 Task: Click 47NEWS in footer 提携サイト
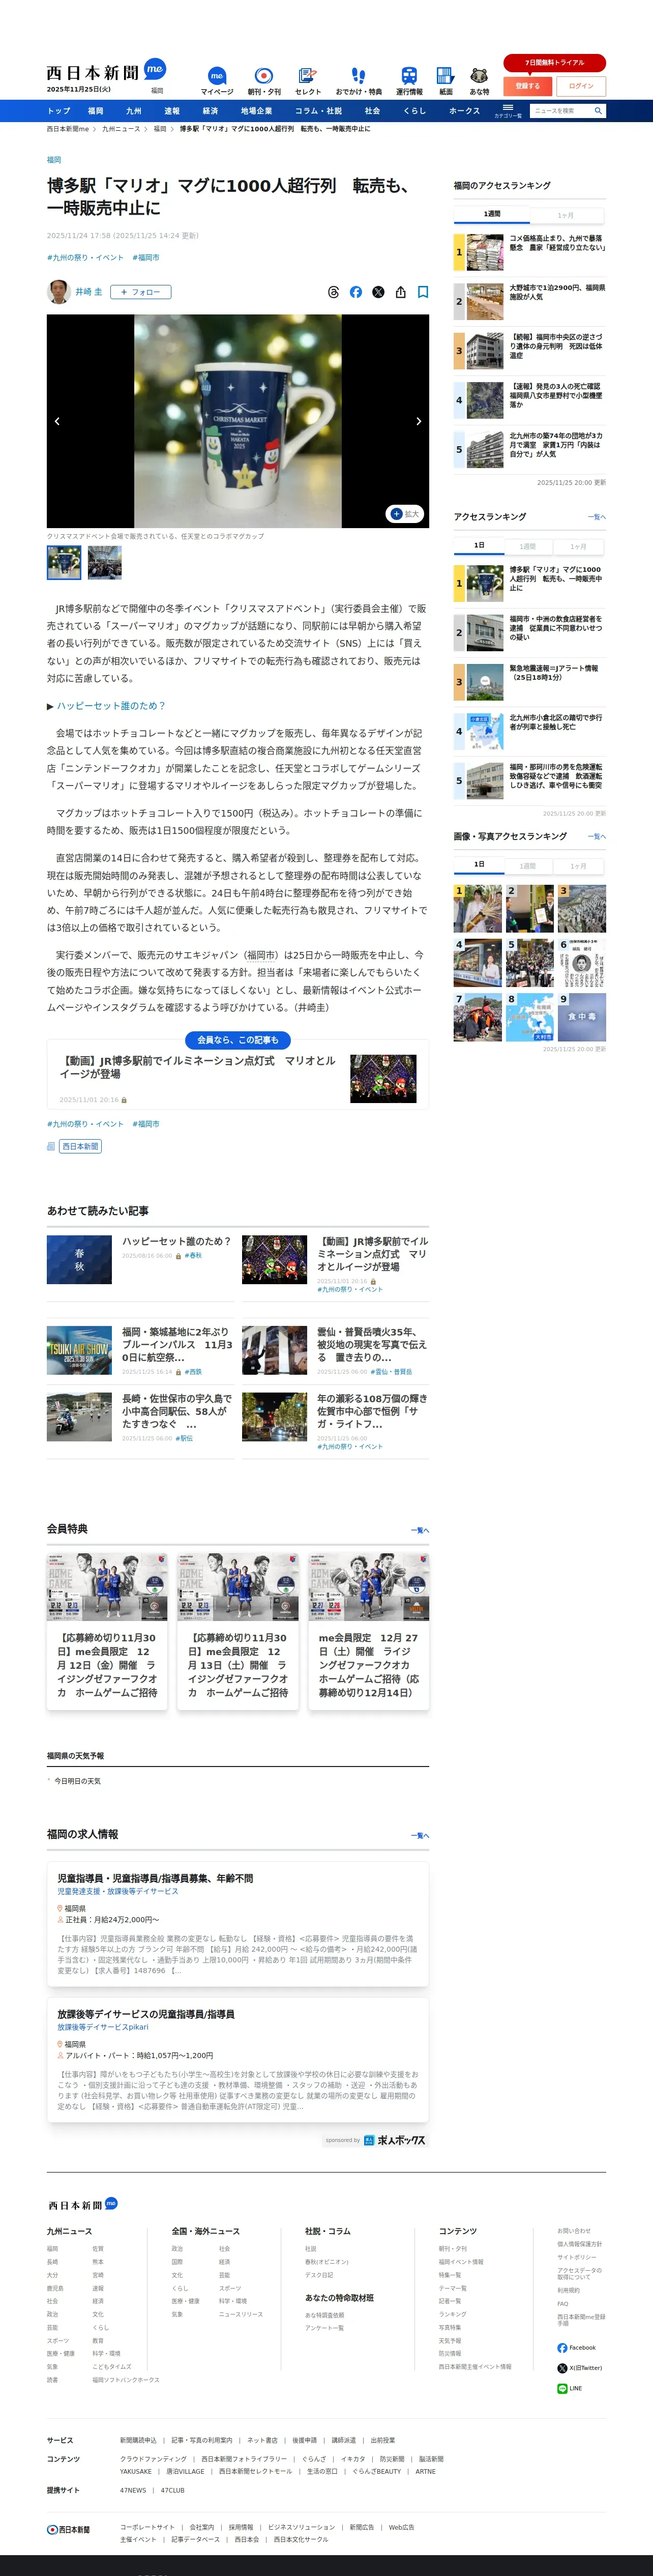coord(133,2490)
